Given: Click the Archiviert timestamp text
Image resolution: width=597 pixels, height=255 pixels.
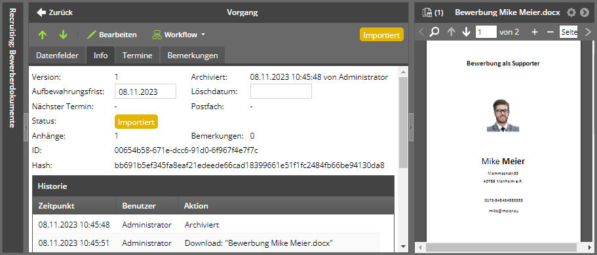Looking at the screenshot, I should click(318, 77).
